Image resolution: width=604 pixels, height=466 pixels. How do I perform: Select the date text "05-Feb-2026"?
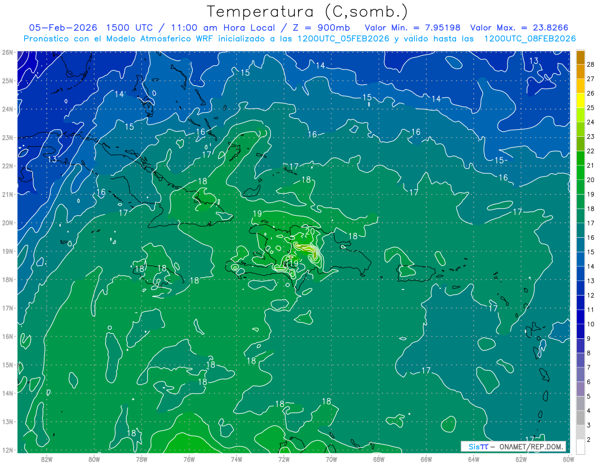tap(63, 28)
